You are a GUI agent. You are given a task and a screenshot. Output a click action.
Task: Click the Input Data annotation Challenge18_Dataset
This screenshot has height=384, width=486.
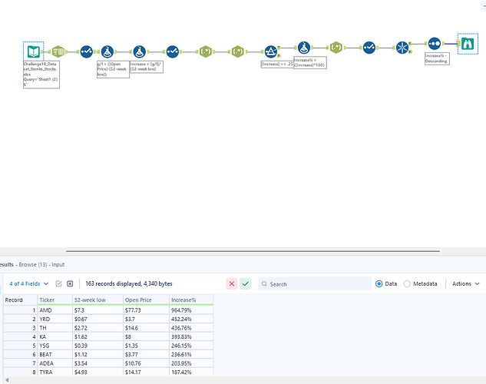(x=41, y=74)
